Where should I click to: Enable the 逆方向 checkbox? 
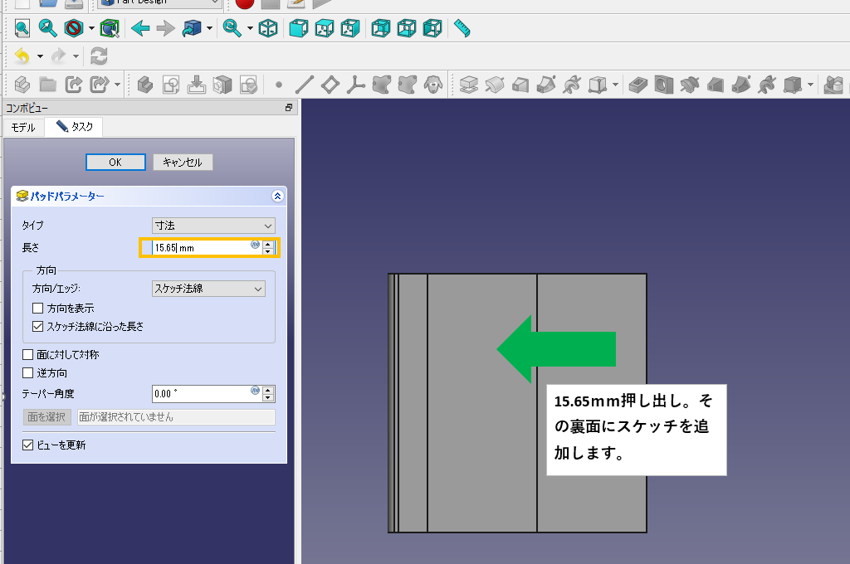[28, 373]
